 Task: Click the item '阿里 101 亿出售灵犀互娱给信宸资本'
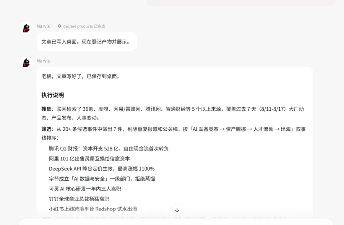[x=89, y=159]
